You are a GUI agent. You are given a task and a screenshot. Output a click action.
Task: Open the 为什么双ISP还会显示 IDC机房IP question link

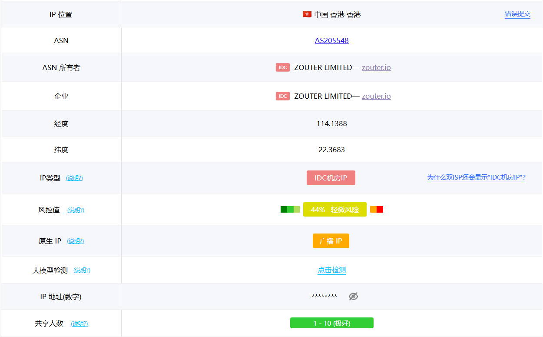476,177
